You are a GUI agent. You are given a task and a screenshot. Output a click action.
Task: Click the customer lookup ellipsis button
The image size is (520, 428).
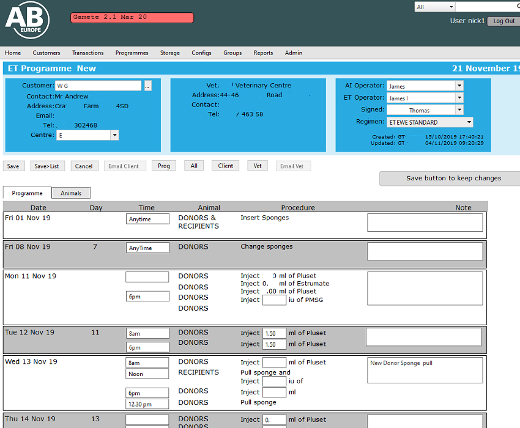pyautogui.click(x=147, y=86)
